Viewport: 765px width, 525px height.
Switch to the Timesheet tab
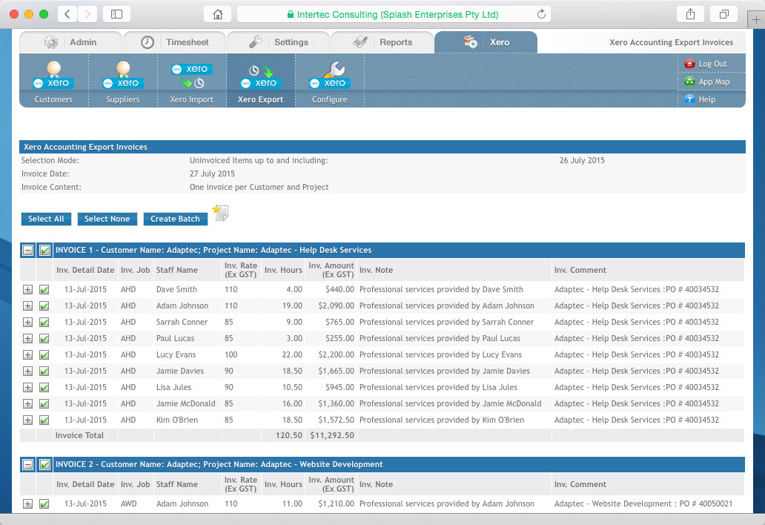pyautogui.click(x=174, y=42)
